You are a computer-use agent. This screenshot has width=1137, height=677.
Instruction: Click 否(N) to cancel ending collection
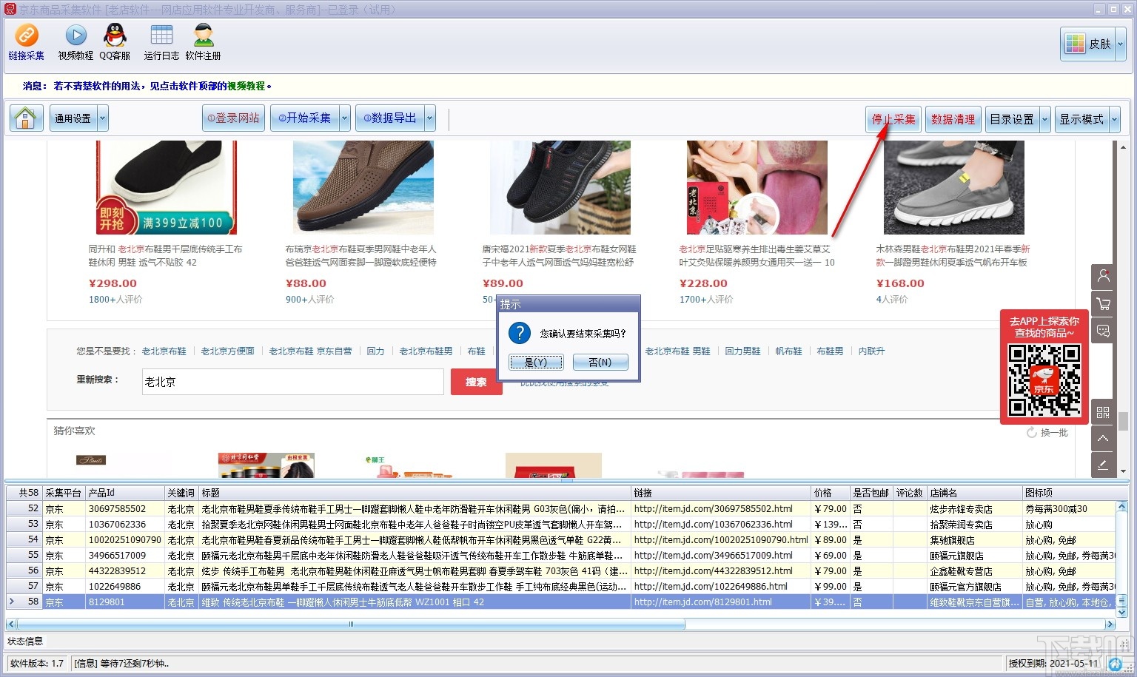coord(600,362)
